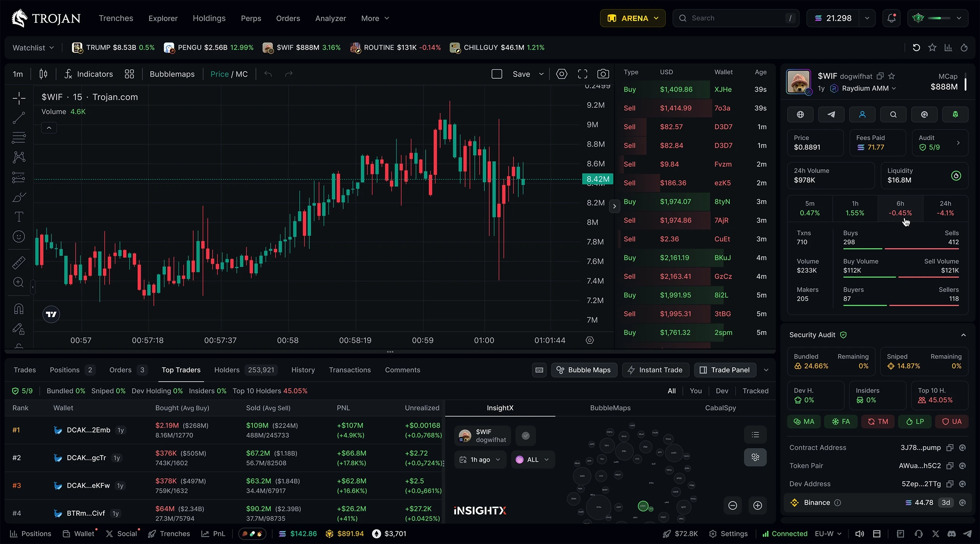
Task: Take a snapshot of the chart
Action: point(603,74)
